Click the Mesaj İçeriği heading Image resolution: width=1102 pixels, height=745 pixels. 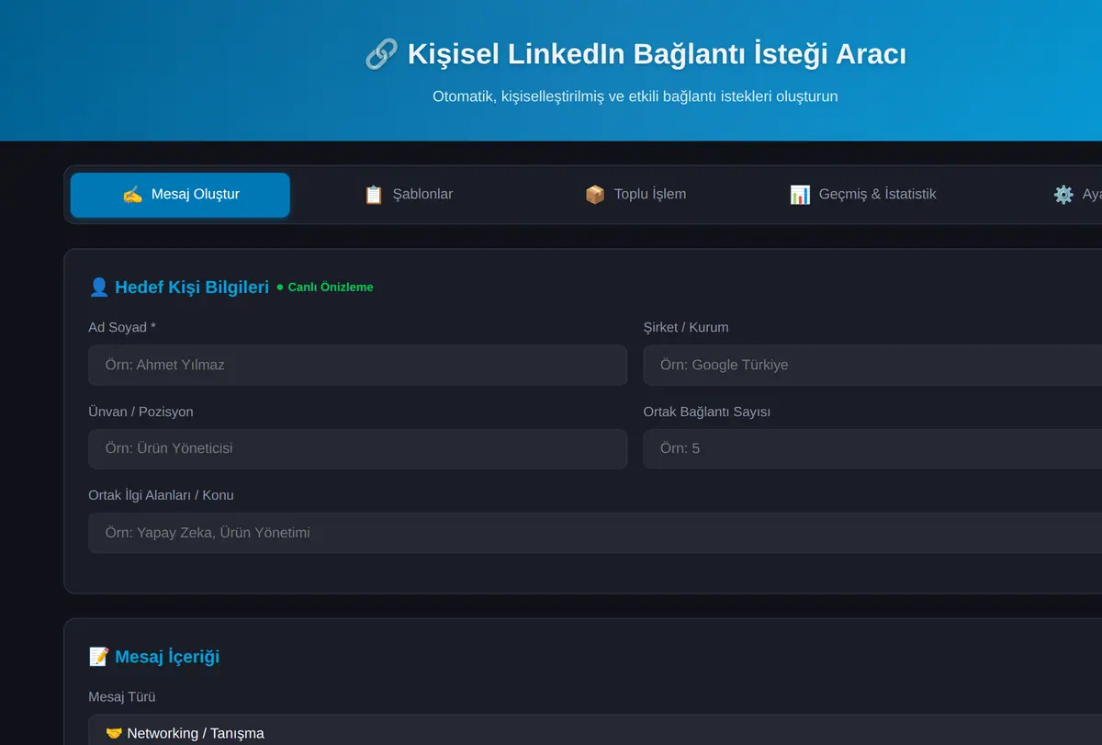(167, 657)
